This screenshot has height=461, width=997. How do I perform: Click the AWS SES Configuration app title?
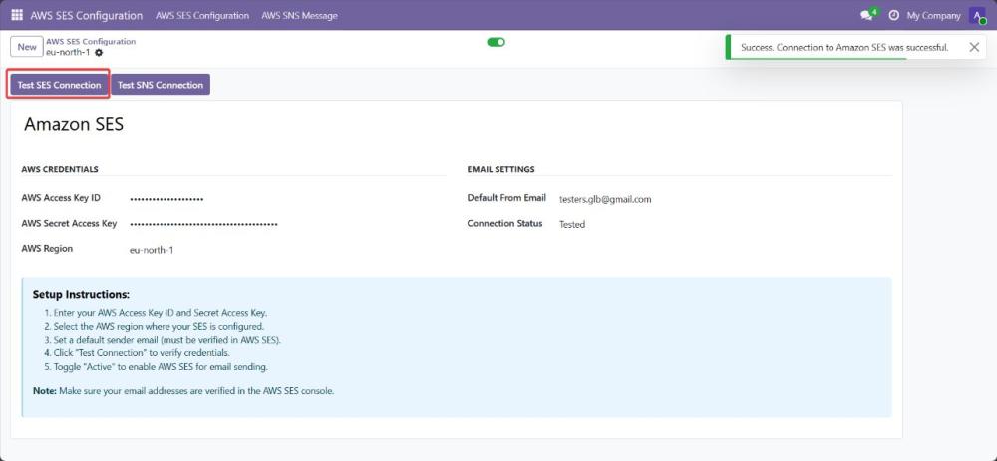(87, 15)
